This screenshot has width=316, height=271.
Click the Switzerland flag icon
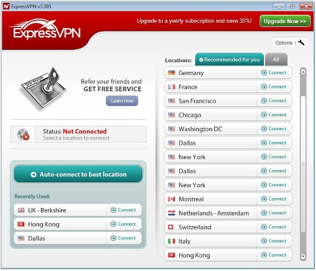pyautogui.click(x=171, y=227)
